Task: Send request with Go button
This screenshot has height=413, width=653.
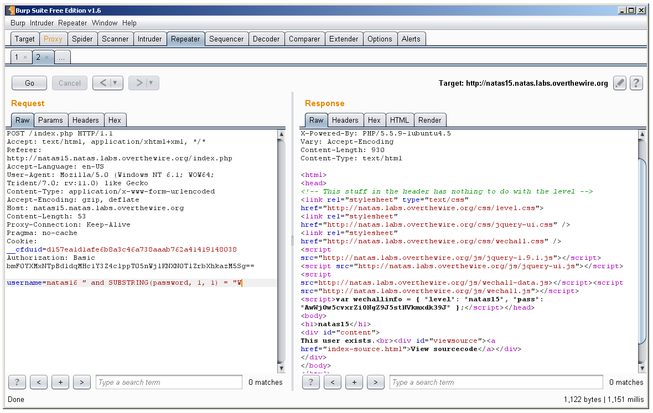Action: [29, 83]
